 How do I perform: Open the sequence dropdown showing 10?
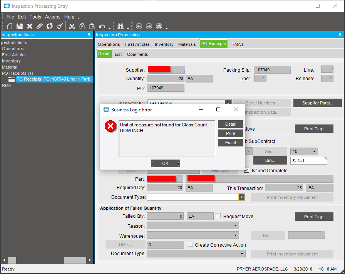(x=315, y=151)
